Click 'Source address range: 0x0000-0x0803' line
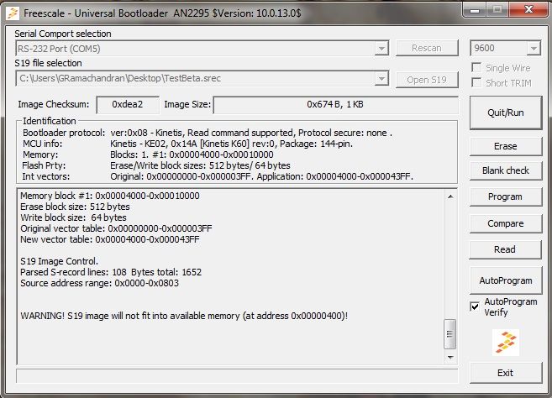This screenshot has width=552, height=398. coord(100,283)
